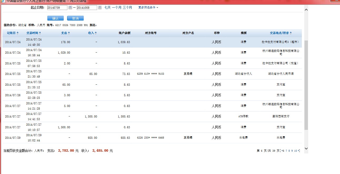Sort by 支出 column arrows
The height and width of the screenshot is (174, 340).
pos(69,33)
